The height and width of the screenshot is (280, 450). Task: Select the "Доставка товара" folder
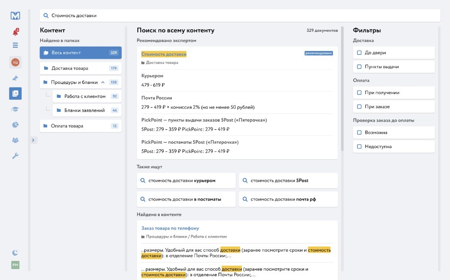pos(70,68)
